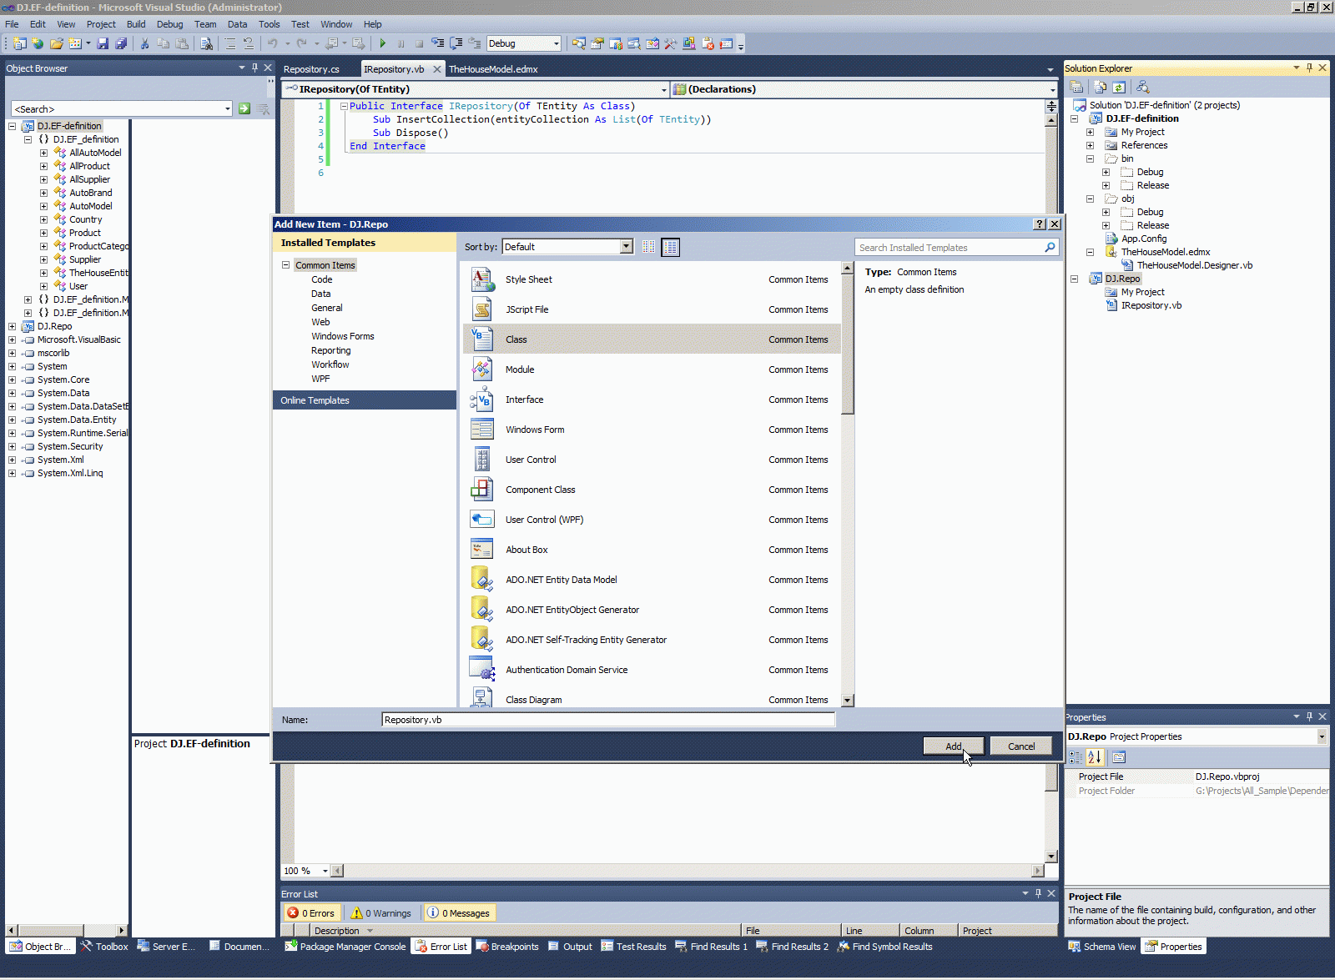Select the Windows Form template

pos(652,430)
